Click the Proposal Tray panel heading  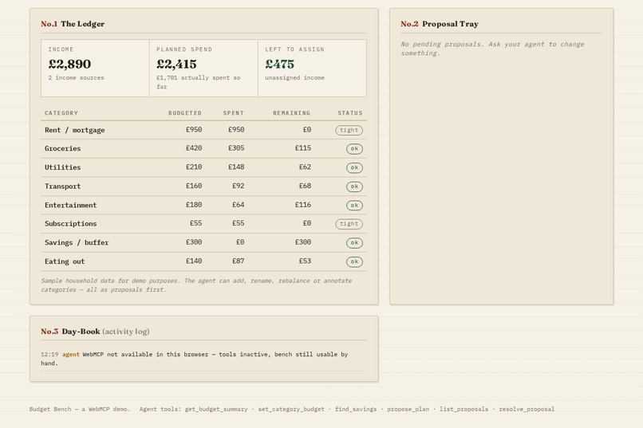[x=440, y=24]
